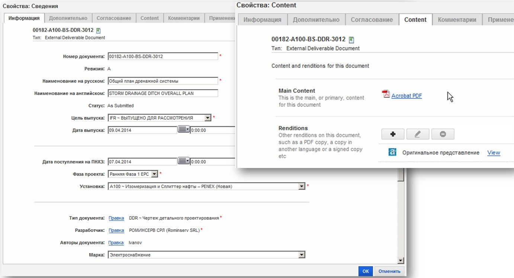Click the author name Ivanov
Screen dimensions: 514x278
pyautogui.click(x=135, y=243)
